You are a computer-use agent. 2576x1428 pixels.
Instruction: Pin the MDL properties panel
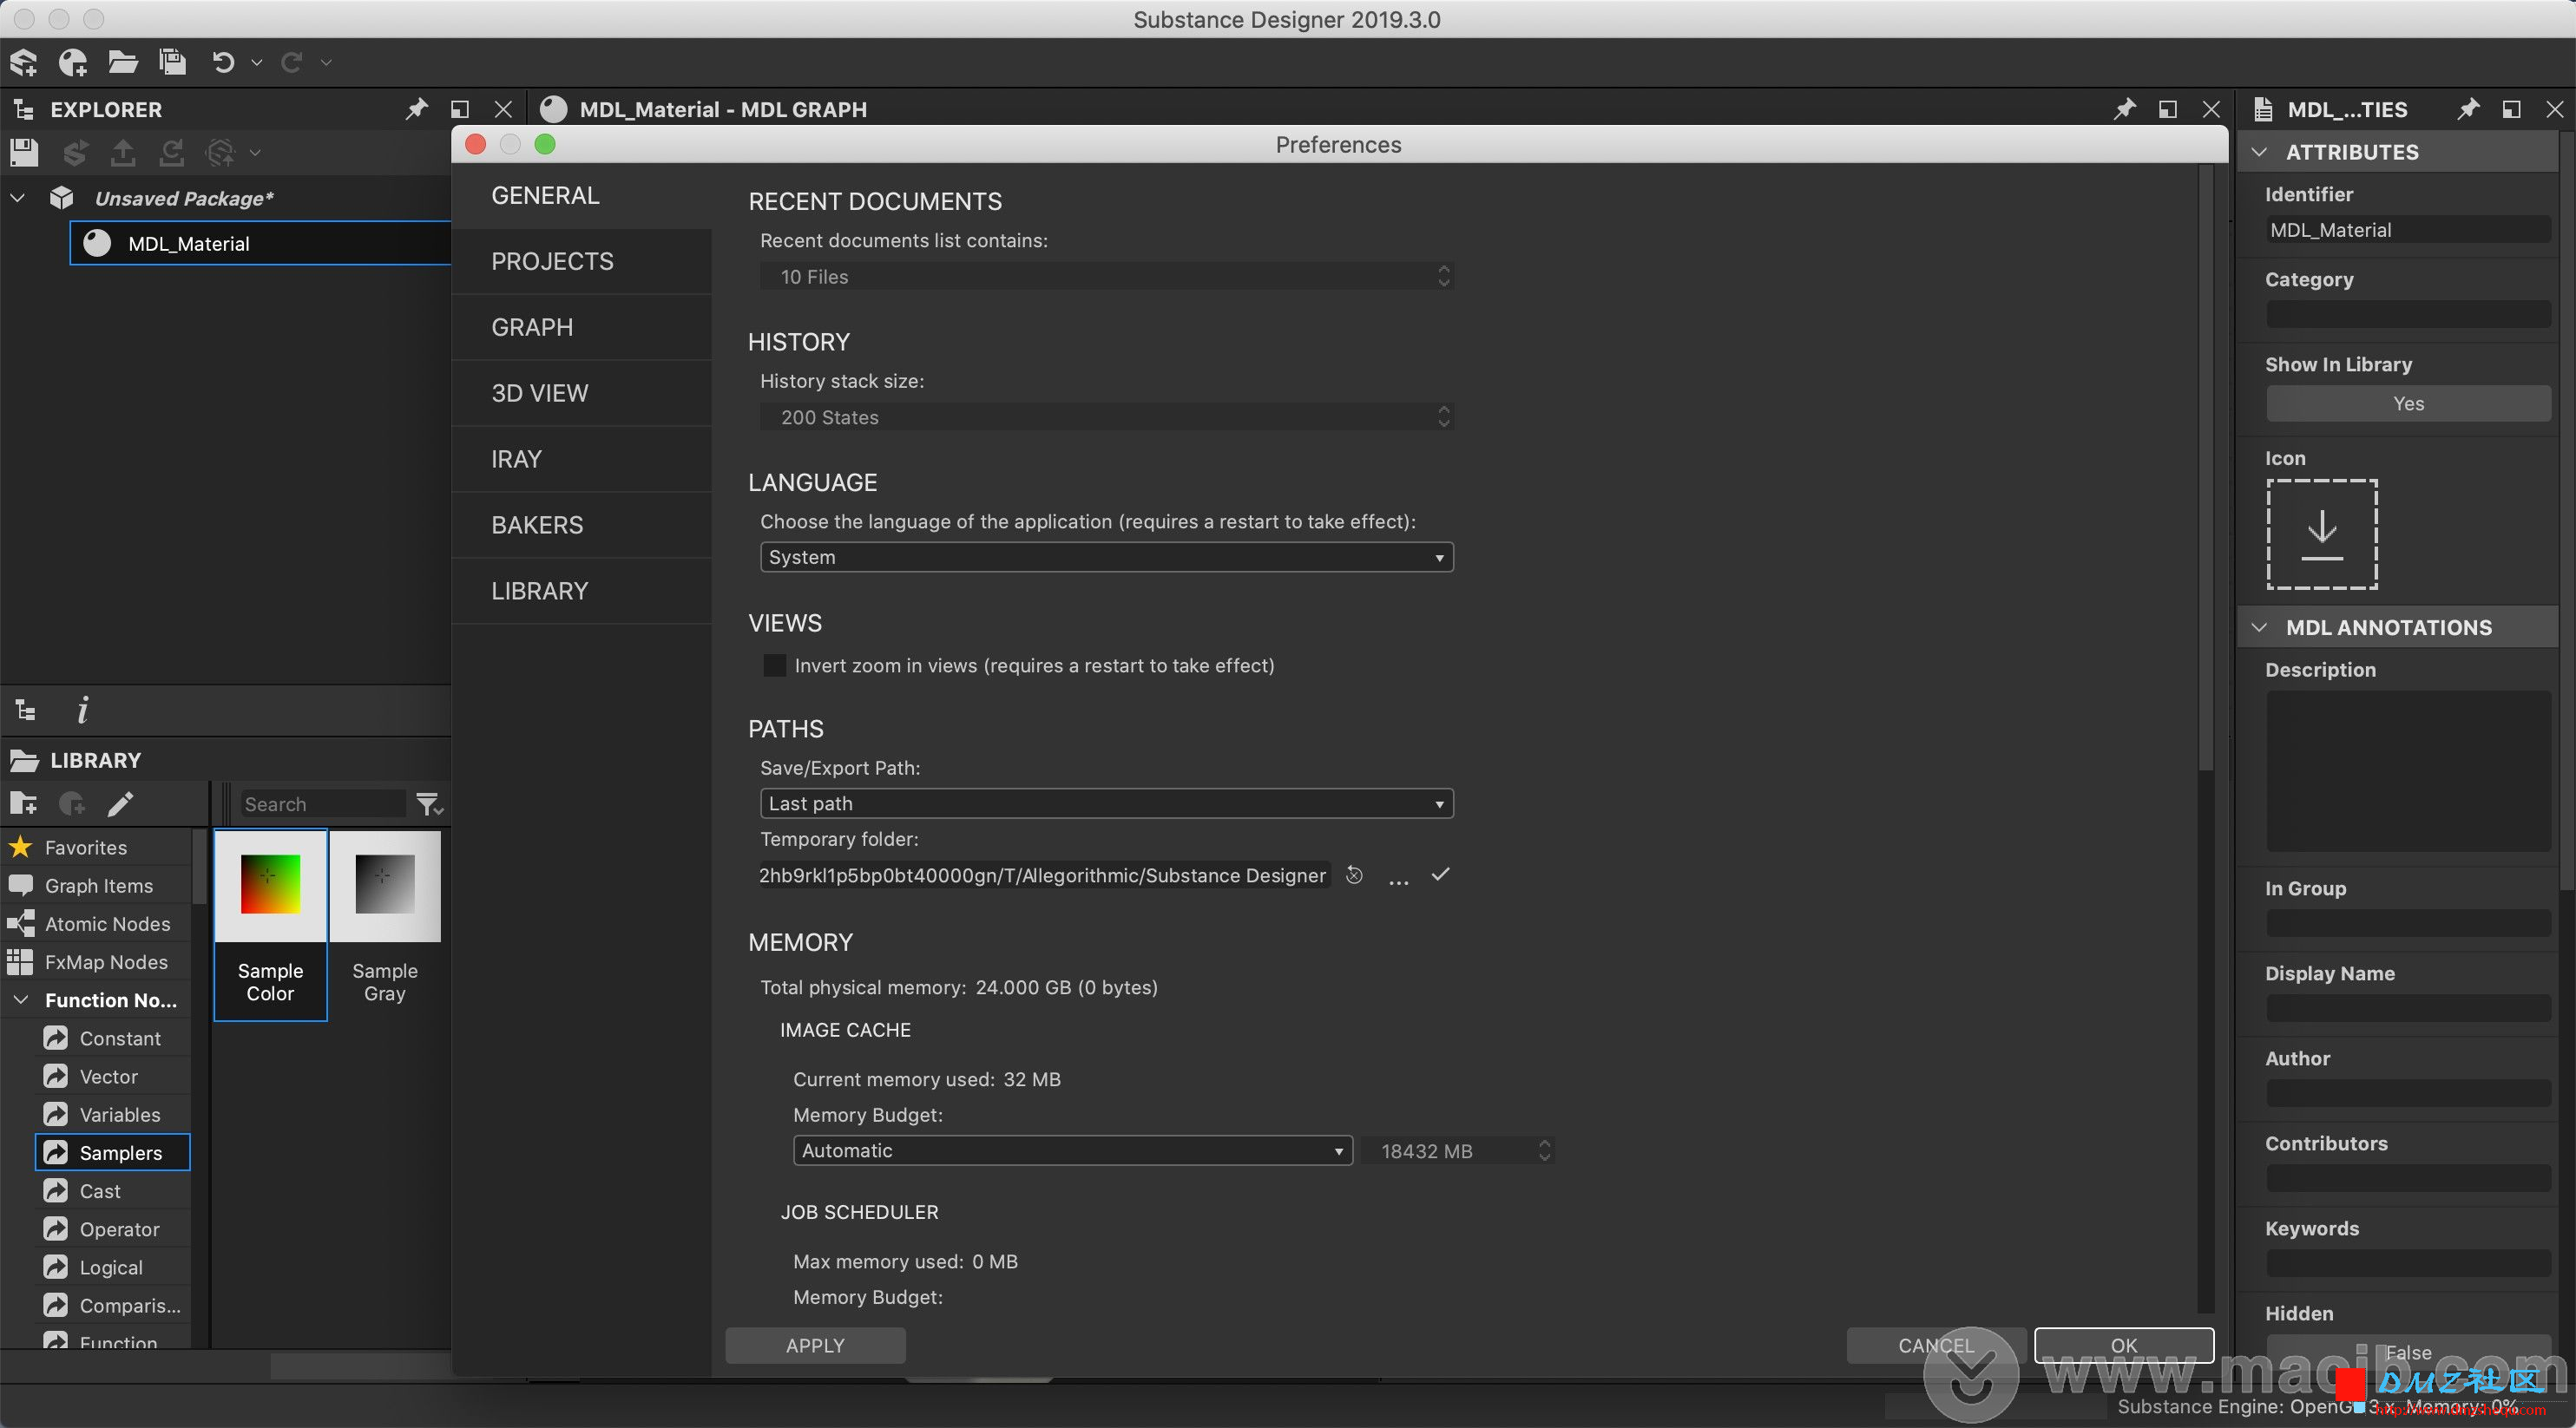[2468, 109]
